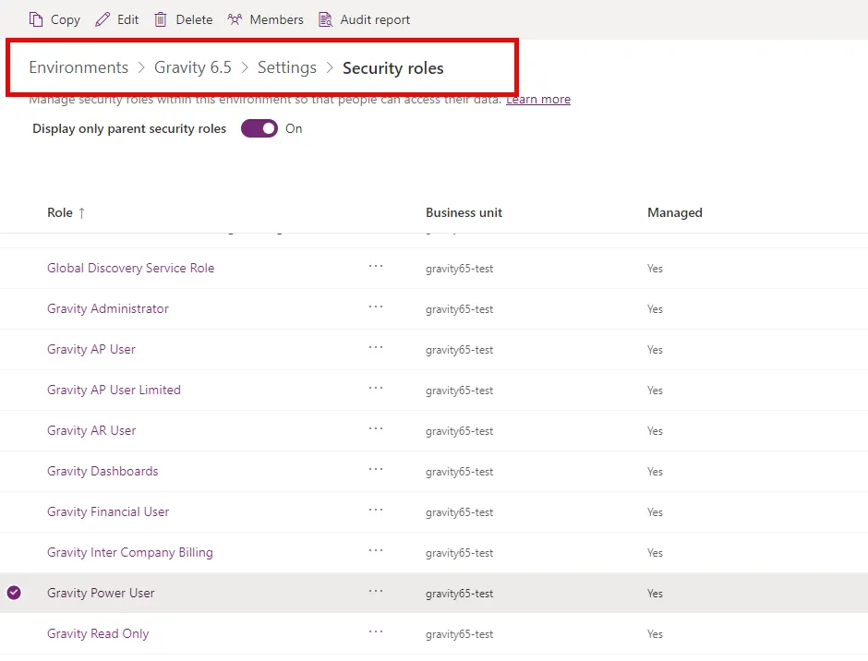The width and height of the screenshot is (868, 661).
Task: Open Members via the people icon
Action: point(235,20)
